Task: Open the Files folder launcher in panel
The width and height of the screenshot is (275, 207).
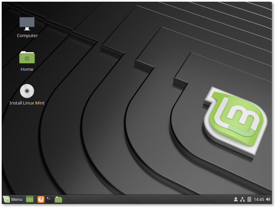Action: (x=58, y=199)
